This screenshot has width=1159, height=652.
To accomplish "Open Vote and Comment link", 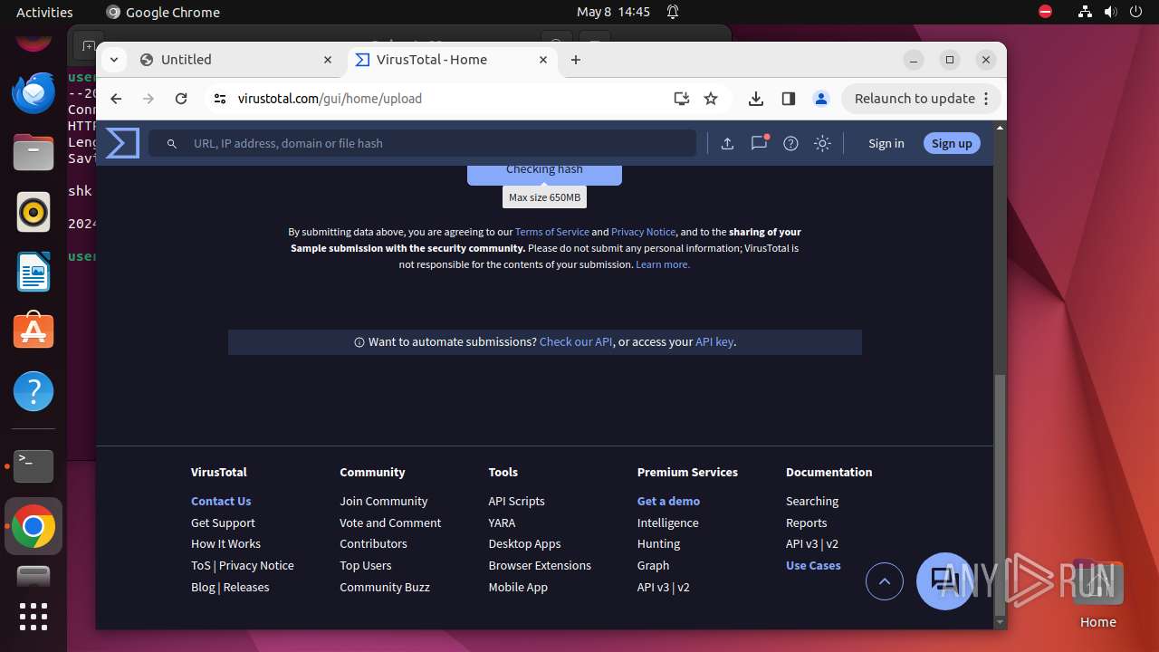I will pyautogui.click(x=390, y=523).
